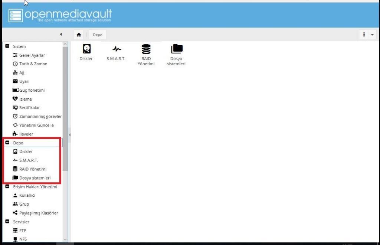Open the dropdown arrow beside the three-dots menu
The image size is (380, 245).
[x=372, y=35]
